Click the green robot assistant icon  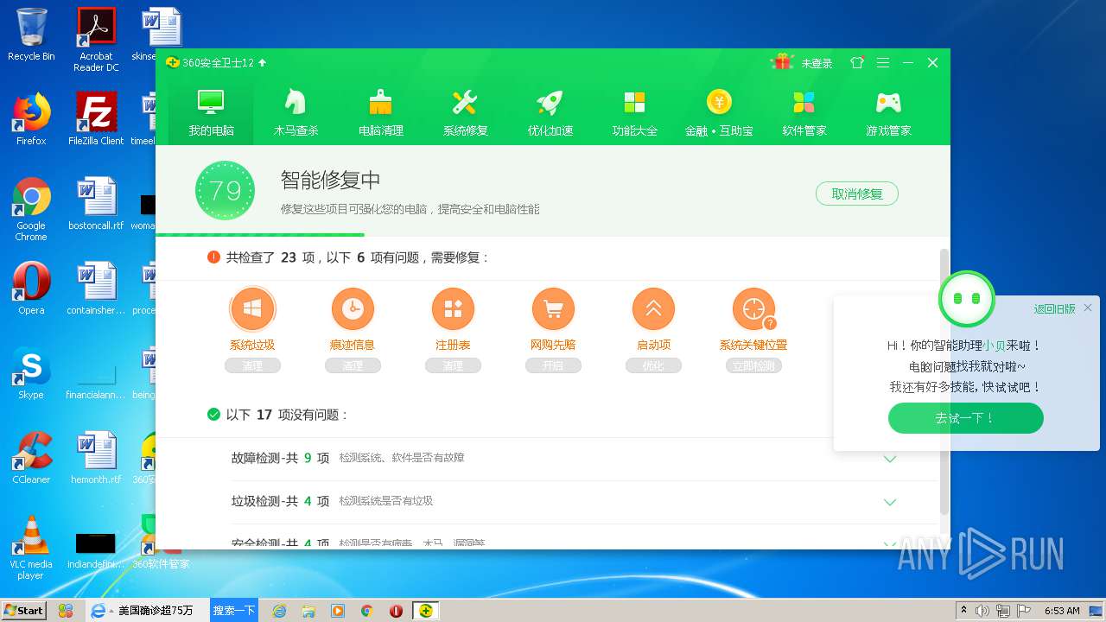click(x=966, y=298)
